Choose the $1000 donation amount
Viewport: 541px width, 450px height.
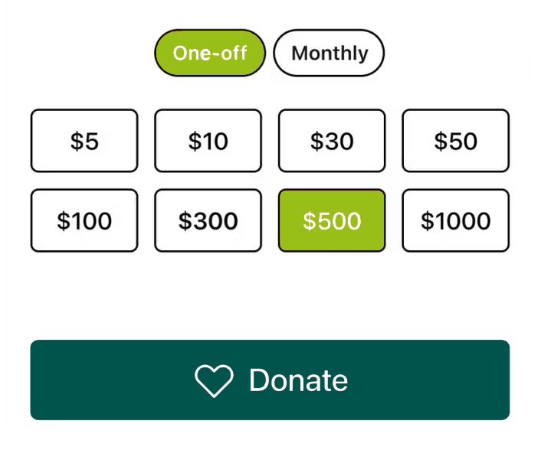pos(455,220)
